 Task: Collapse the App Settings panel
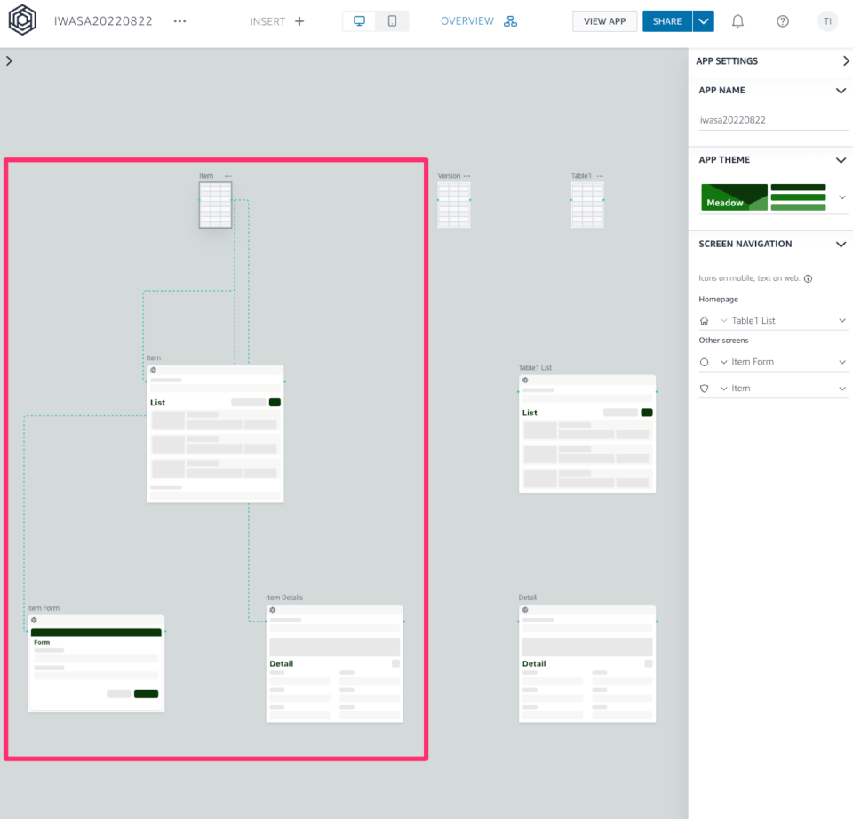tap(845, 61)
